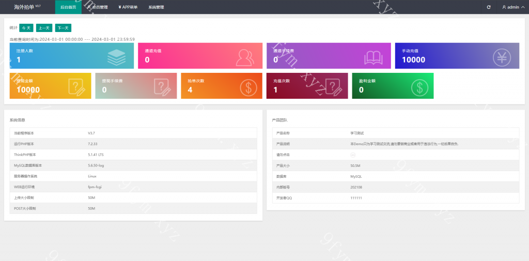The width and height of the screenshot is (529, 261).
Task: Click the POST大小限制 row label
Action: [25, 208]
